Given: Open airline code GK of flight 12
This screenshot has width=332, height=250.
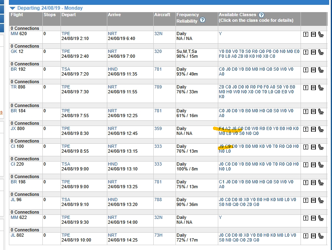Looking at the screenshot, I should 14,51.
